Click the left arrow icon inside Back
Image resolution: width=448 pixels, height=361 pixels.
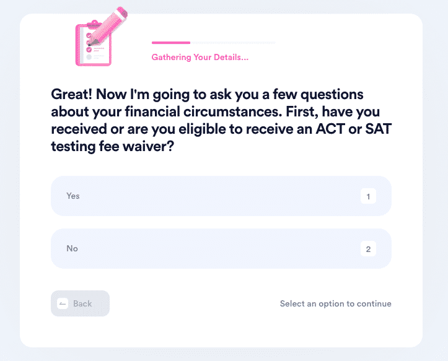[63, 303]
